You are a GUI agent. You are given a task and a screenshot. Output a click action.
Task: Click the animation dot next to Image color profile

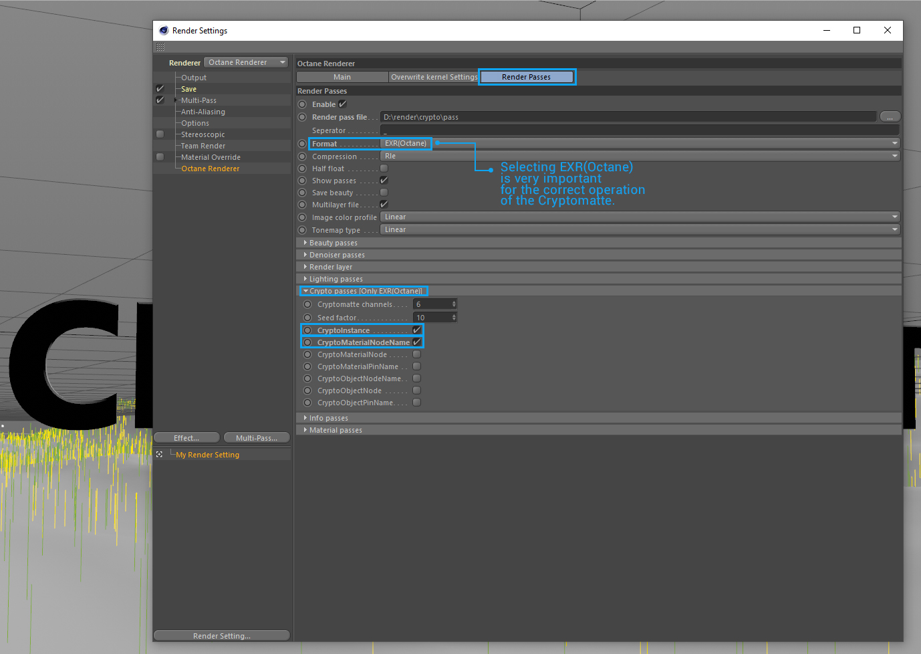coord(302,217)
